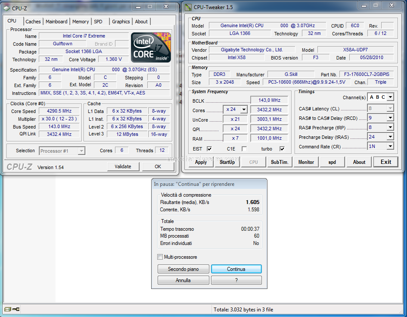Click Apply in CPU-Tweaker
Screen dimensions: 407x317
click(201, 162)
